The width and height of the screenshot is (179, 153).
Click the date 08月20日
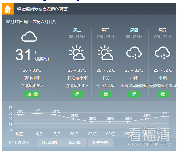[x=134, y=37]
